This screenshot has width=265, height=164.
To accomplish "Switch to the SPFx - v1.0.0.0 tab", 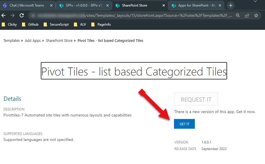I will [x=84, y=5].
